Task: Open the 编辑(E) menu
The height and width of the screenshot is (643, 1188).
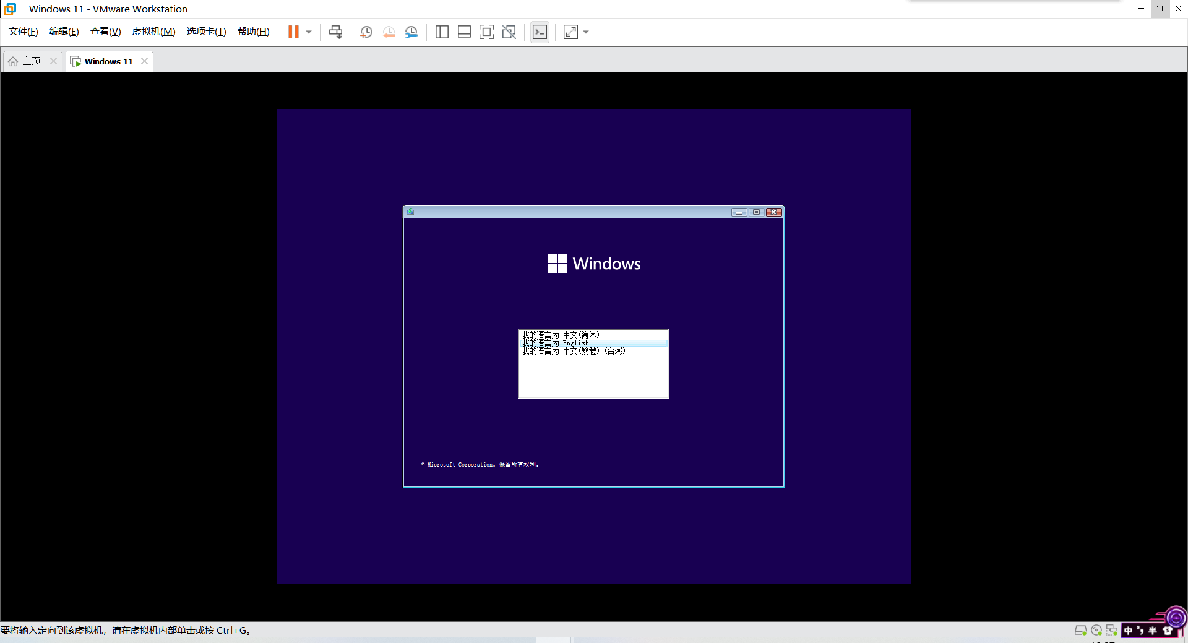Action: click(x=64, y=32)
